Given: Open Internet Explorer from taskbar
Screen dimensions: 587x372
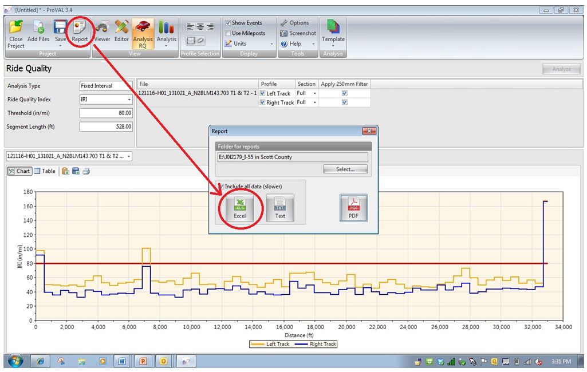Looking at the screenshot, I should pyautogui.click(x=40, y=361).
